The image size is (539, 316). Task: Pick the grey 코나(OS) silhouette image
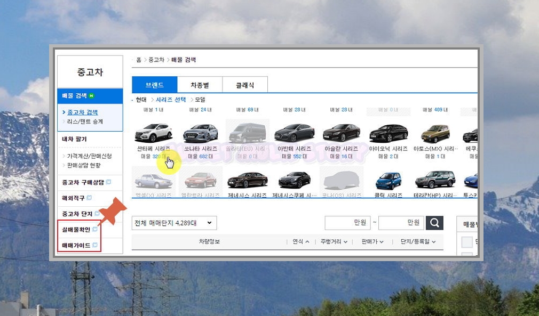pos(342,180)
